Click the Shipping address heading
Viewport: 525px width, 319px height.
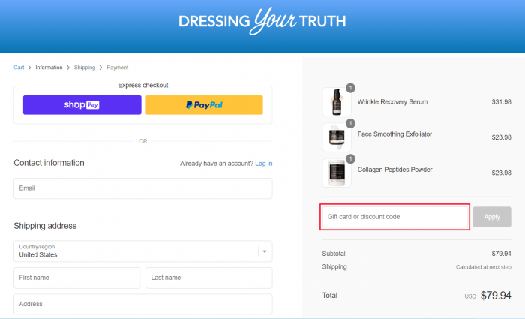pos(45,226)
